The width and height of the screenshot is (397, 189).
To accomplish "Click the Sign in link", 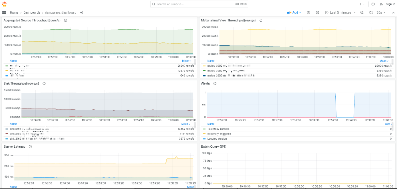I will (390, 4).
